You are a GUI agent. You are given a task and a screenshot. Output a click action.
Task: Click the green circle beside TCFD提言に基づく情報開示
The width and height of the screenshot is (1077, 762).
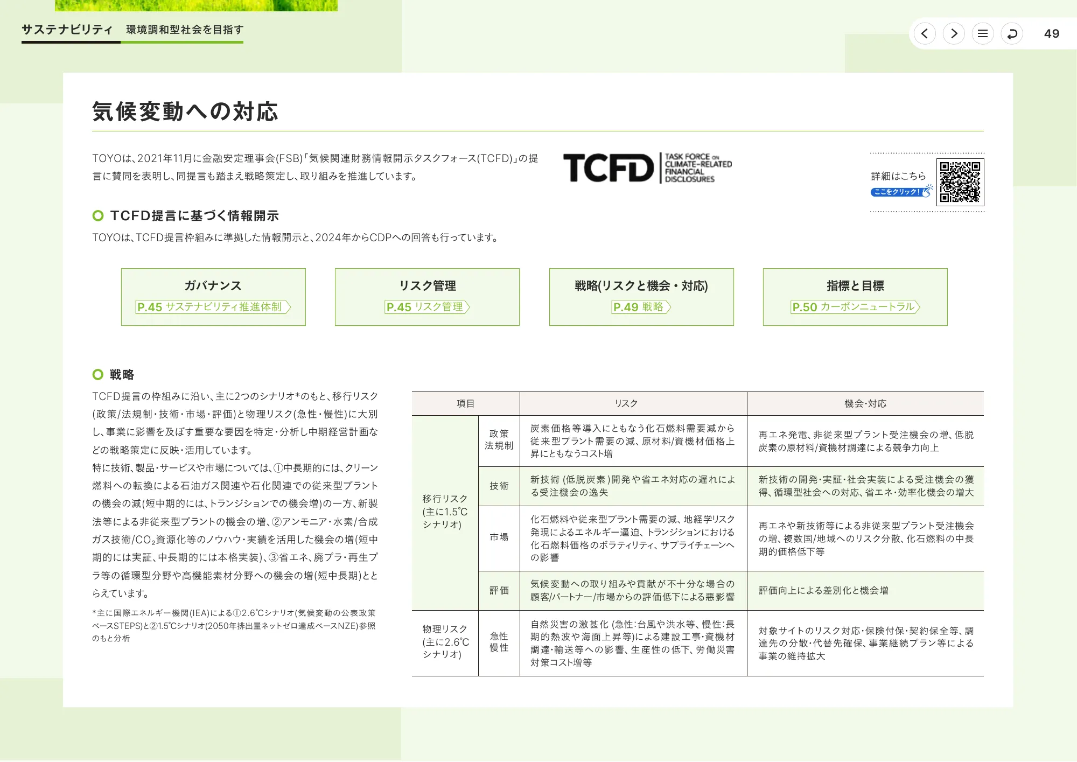[x=97, y=215]
